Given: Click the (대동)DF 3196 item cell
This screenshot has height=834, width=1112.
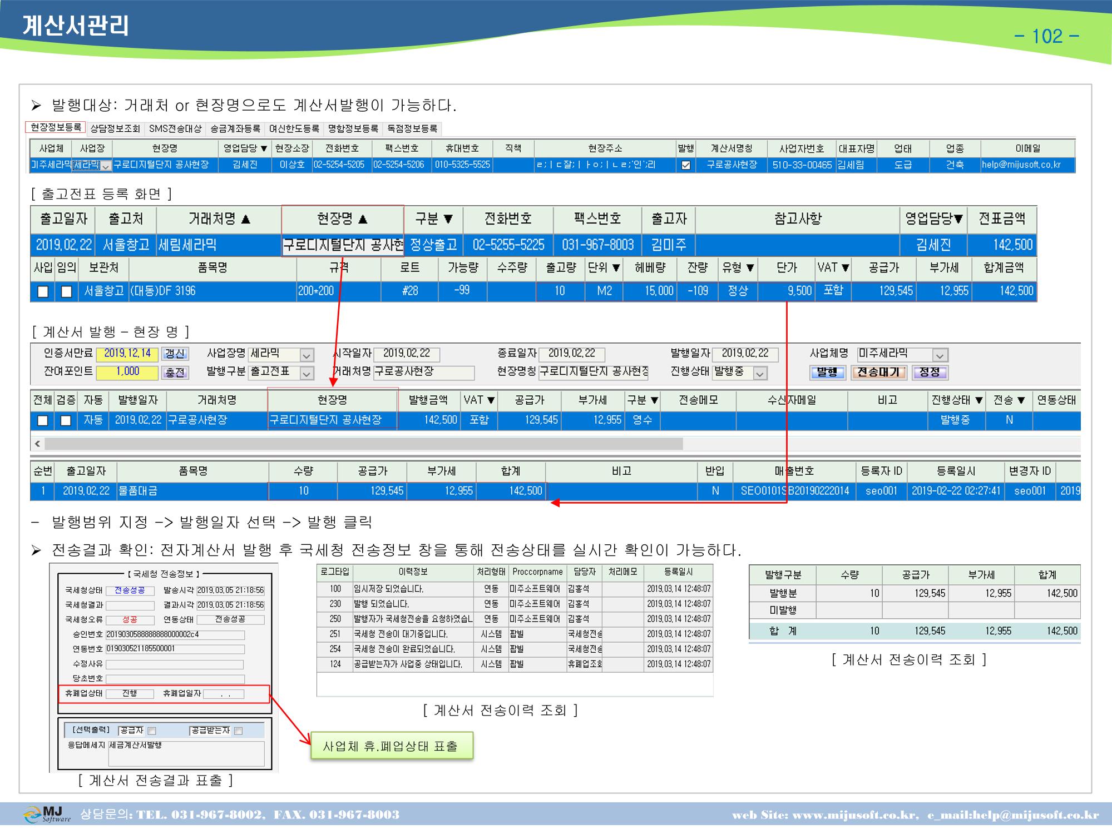Looking at the screenshot, I should click(x=212, y=291).
